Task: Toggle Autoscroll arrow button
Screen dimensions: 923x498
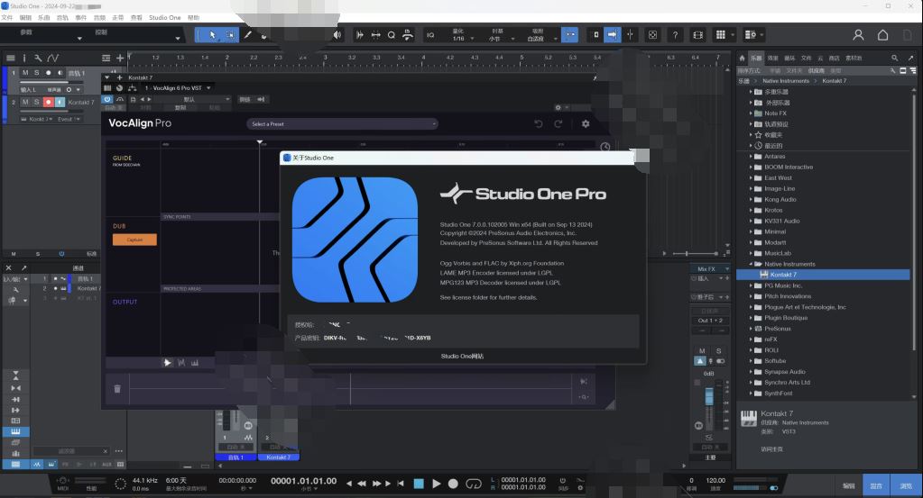Action: click(x=613, y=35)
